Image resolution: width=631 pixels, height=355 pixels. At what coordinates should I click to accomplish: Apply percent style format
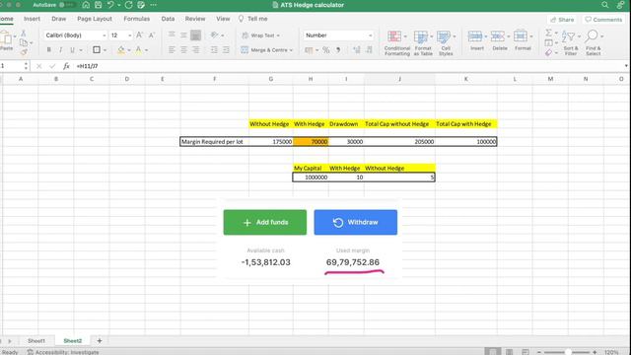click(x=326, y=50)
